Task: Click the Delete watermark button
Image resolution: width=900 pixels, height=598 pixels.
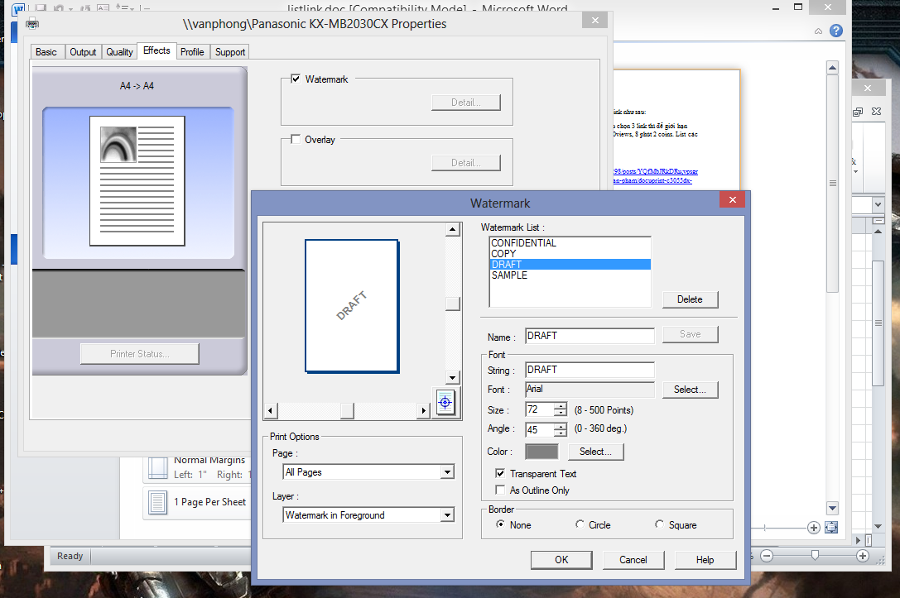Action: pyautogui.click(x=690, y=299)
